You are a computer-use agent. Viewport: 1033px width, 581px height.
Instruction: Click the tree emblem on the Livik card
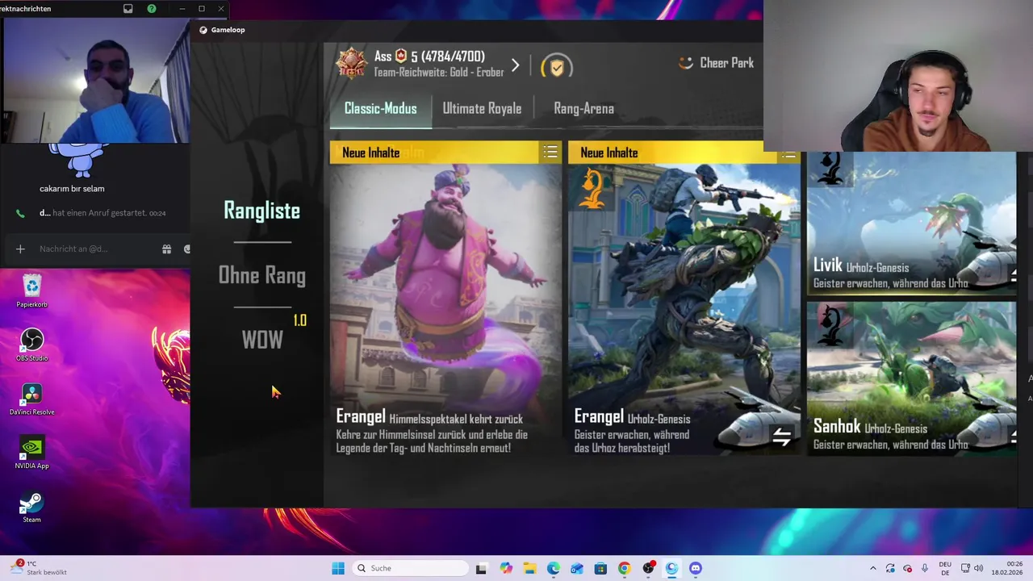830,169
